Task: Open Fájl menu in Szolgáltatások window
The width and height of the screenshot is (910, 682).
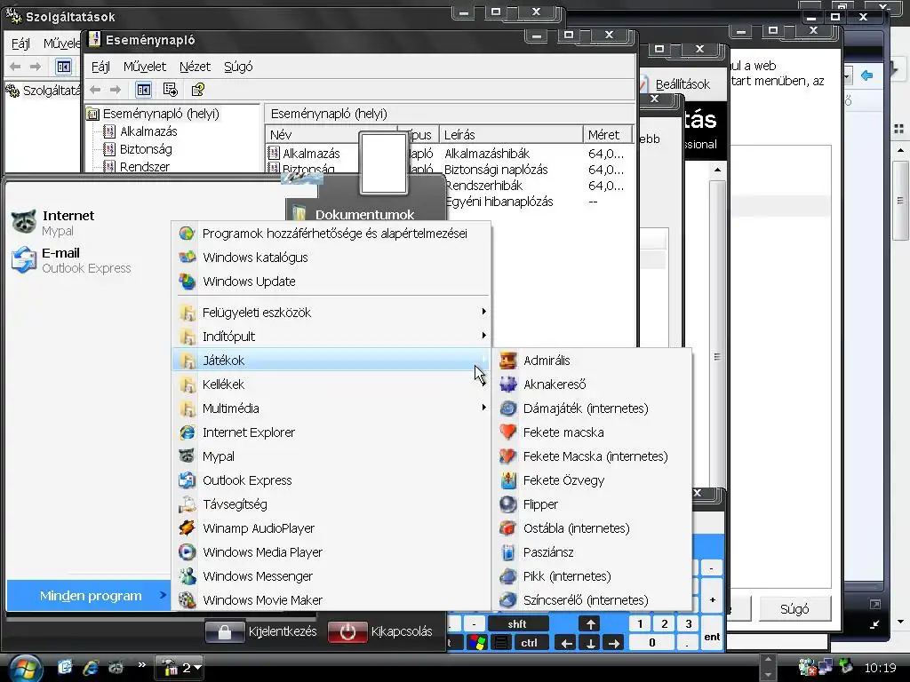Action: click(20, 44)
